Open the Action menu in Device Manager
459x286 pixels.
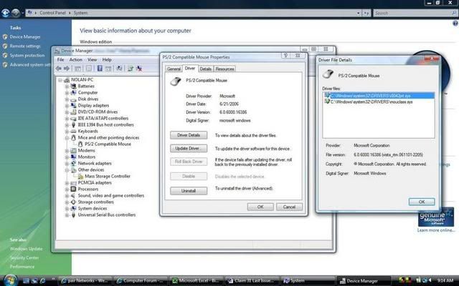point(75,59)
